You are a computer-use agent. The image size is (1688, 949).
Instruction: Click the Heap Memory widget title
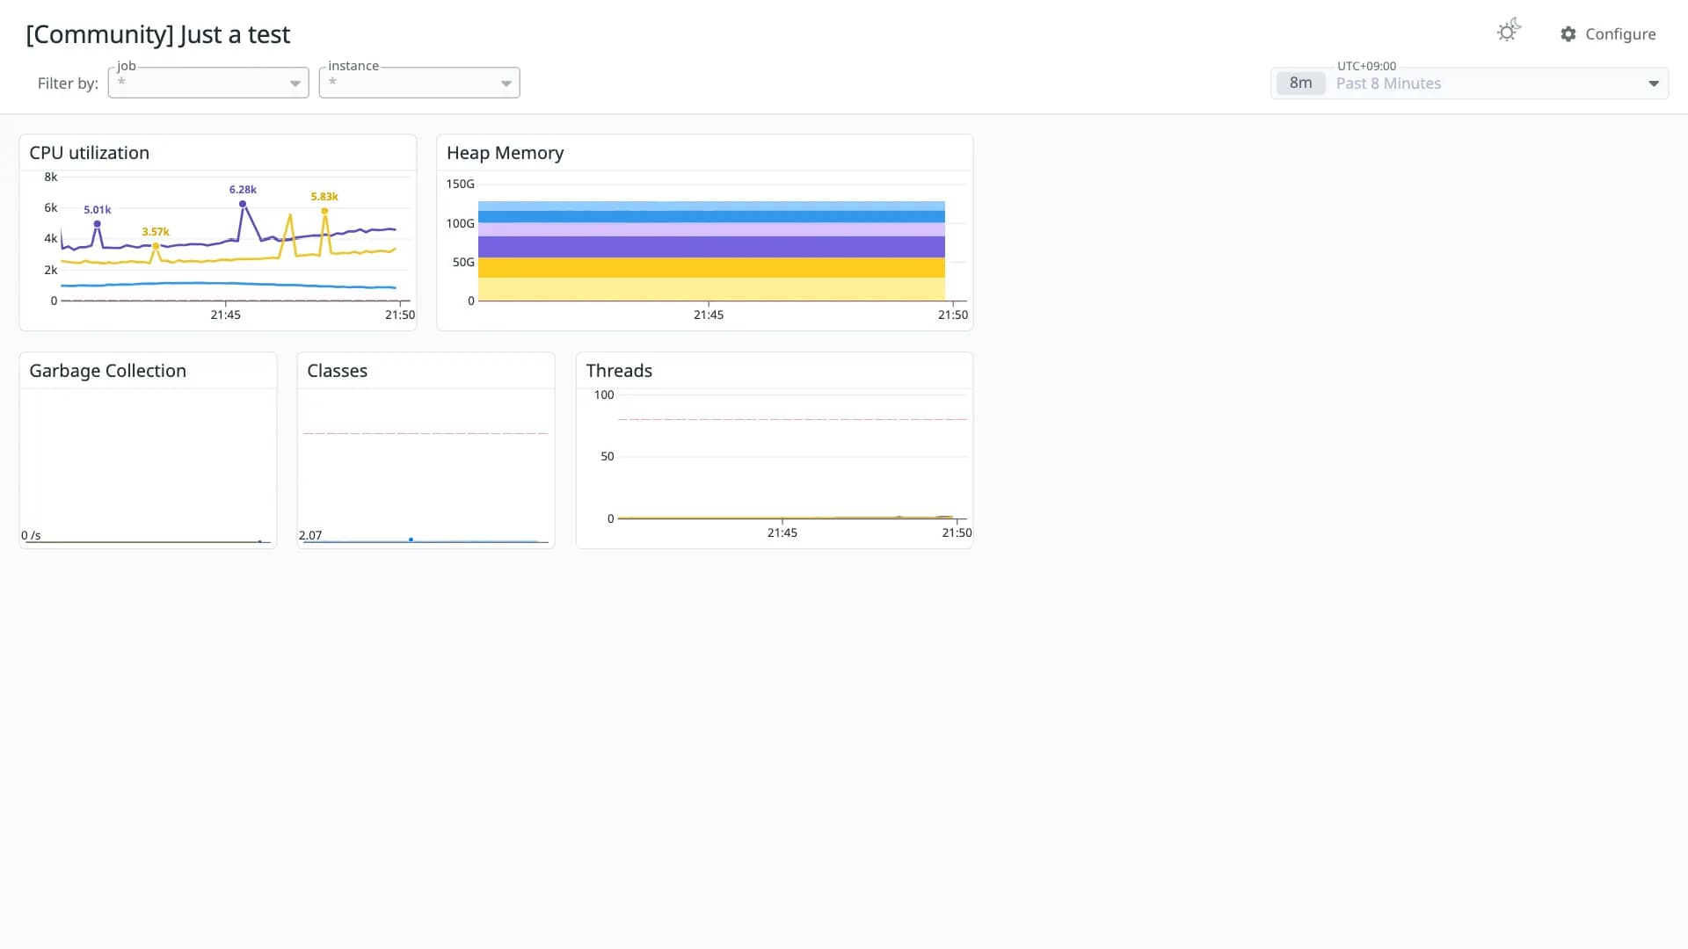(506, 153)
